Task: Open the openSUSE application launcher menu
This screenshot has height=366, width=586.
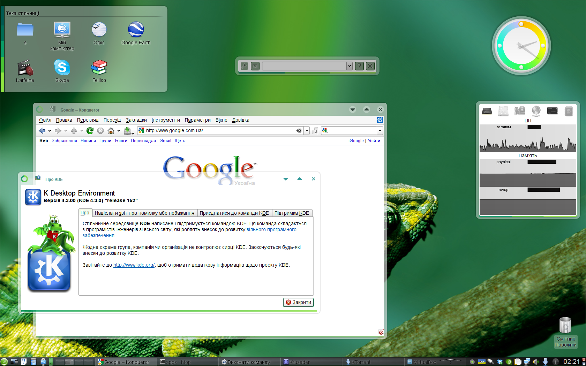Action: pyautogui.click(x=4, y=362)
